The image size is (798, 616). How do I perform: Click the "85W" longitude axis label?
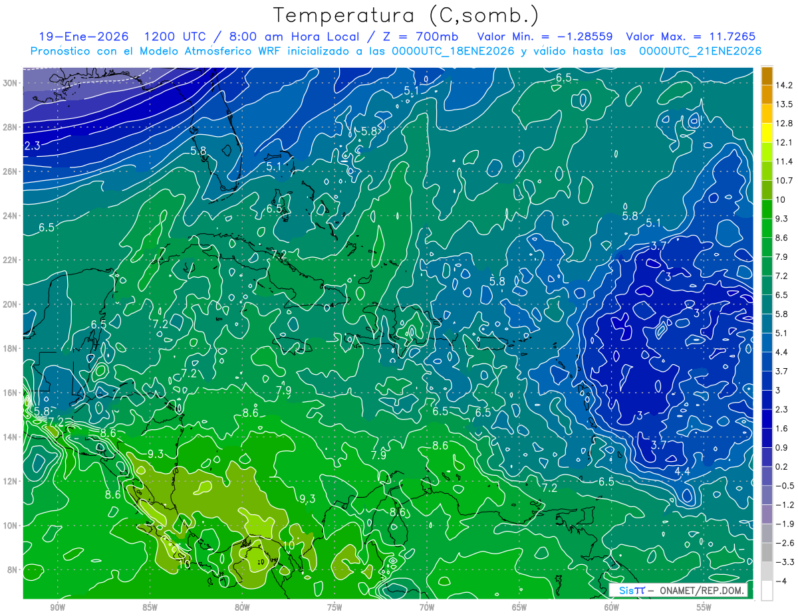(150, 607)
